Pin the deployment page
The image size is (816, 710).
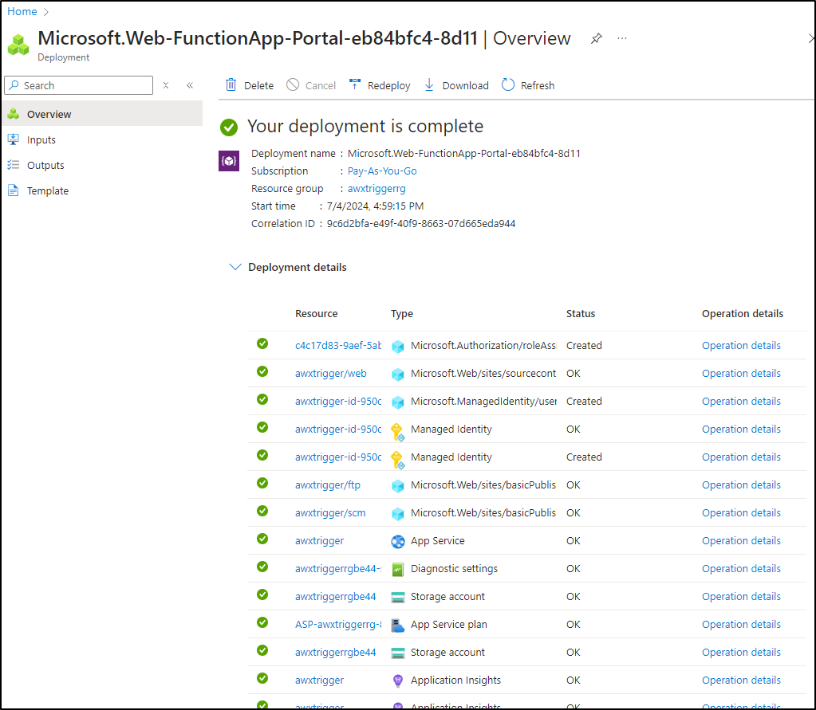coord(597,38)
